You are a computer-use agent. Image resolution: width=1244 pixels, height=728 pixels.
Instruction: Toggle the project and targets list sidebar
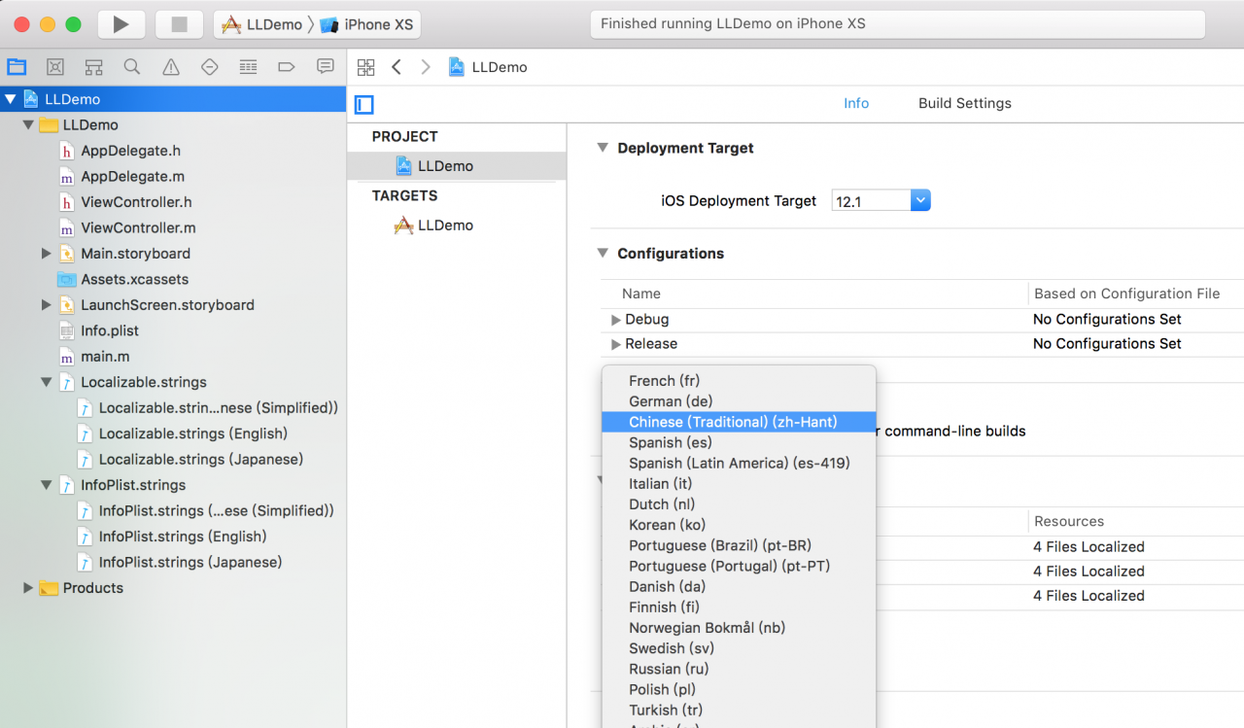(364, 104)
